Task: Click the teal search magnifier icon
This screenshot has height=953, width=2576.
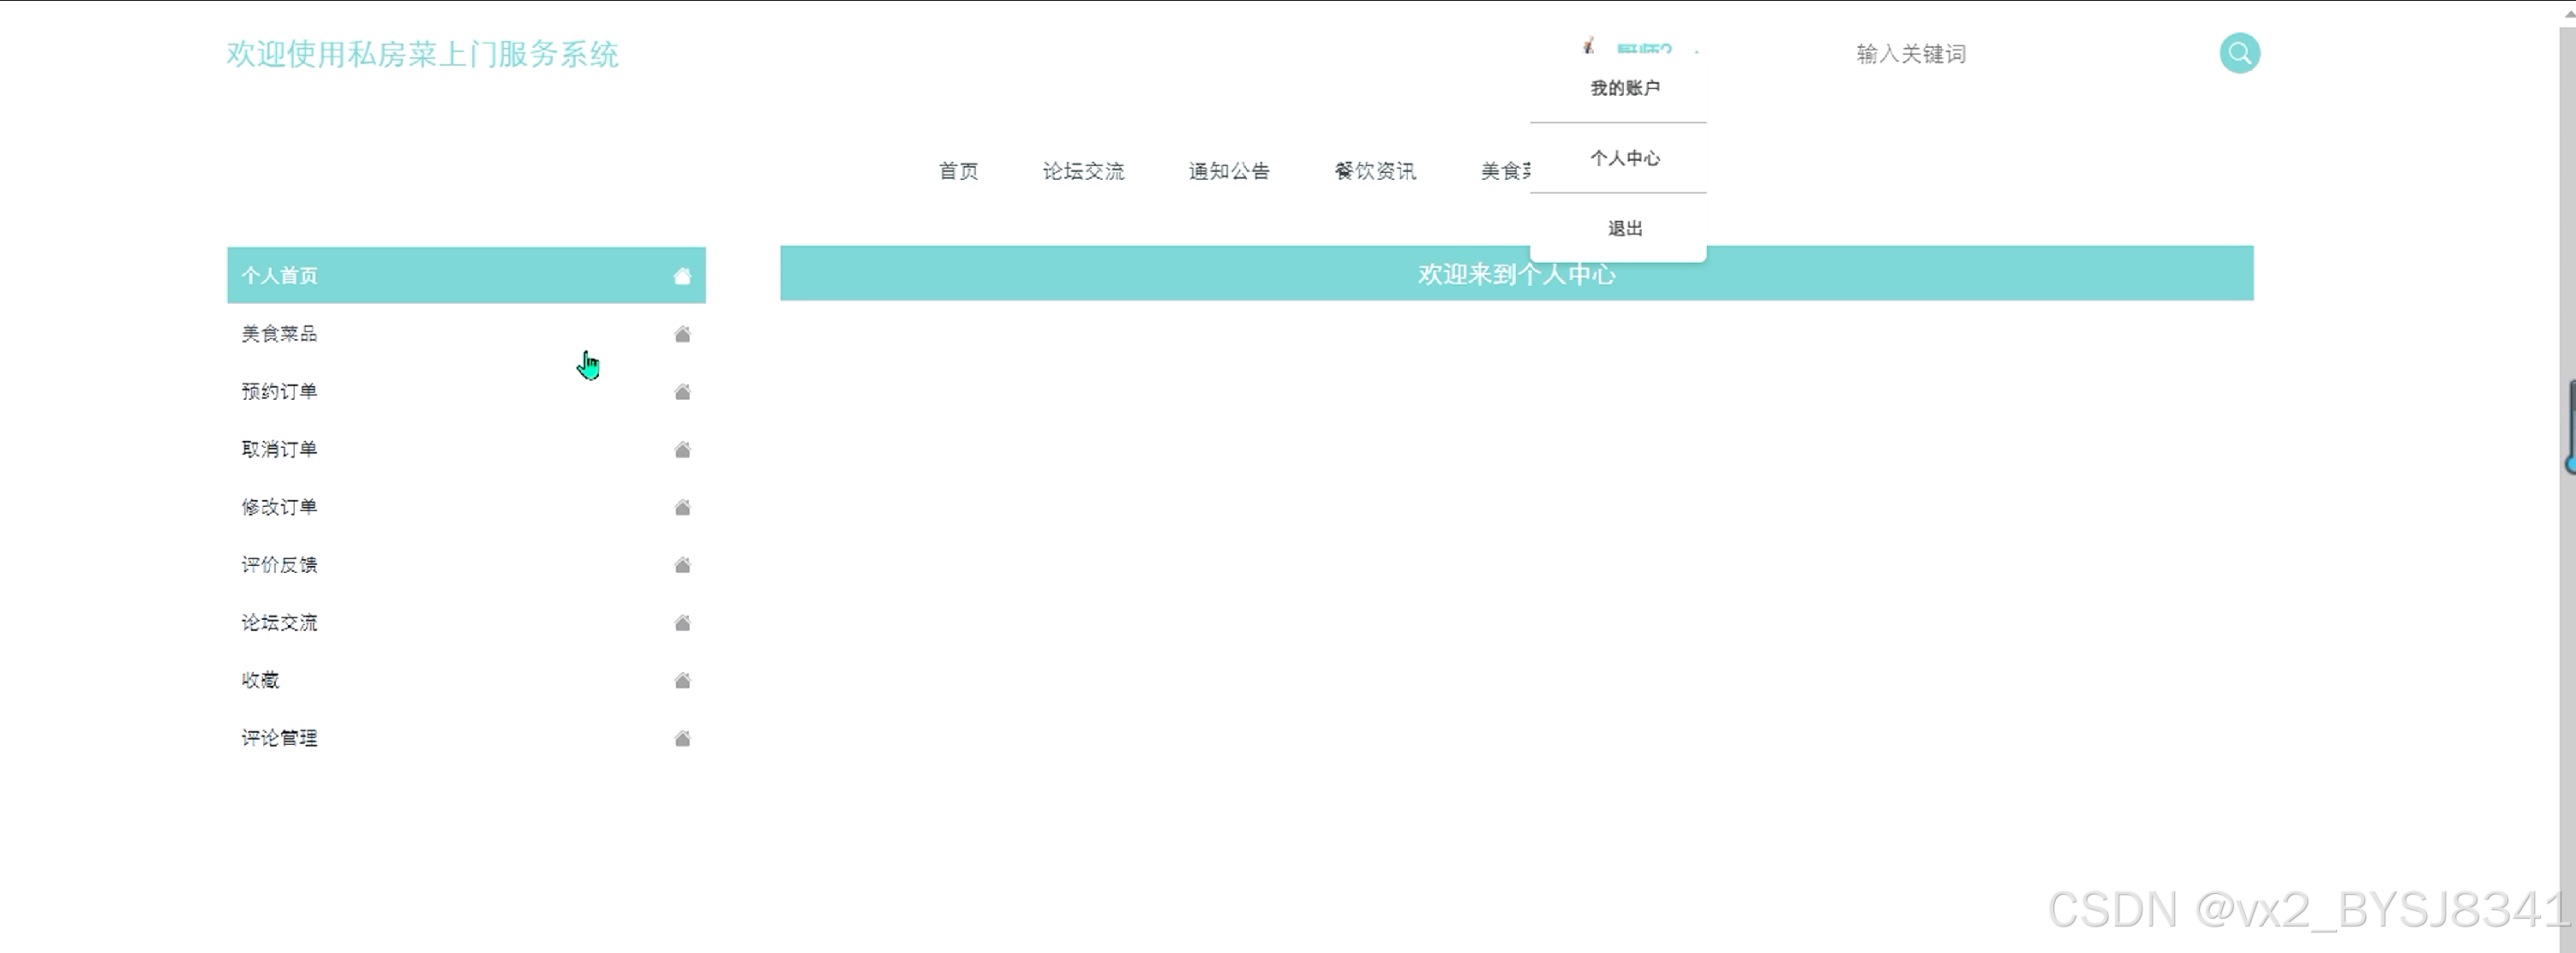Action: [x=2239, y=53]
